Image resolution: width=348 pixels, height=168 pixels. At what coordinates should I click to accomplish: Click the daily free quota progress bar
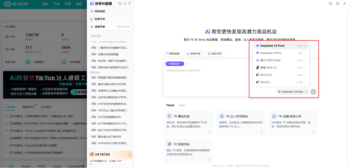[110, 164]
